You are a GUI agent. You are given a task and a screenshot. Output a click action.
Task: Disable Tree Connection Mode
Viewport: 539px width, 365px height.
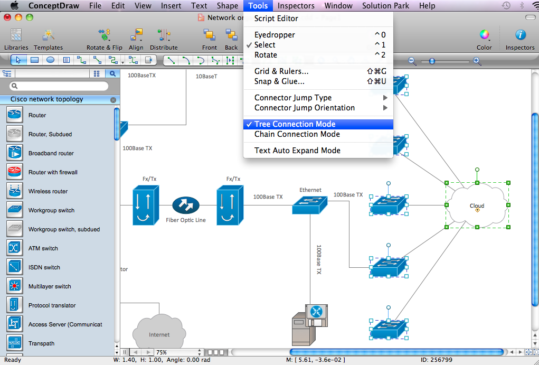295,124
